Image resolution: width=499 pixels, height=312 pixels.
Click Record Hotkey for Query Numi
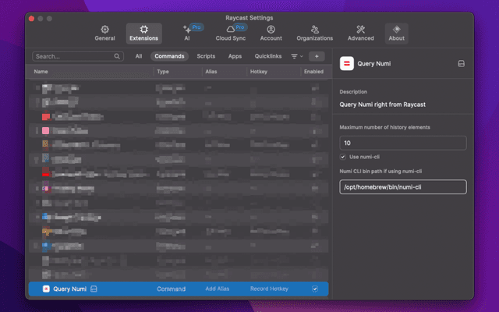click(x=269, y=289)
